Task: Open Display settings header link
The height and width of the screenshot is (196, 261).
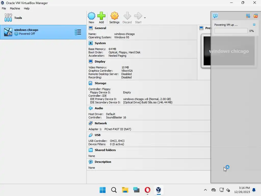Action: point(100,62)
